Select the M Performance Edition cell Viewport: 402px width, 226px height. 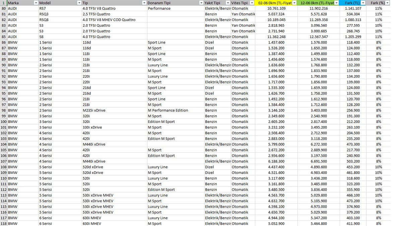tap(175, 110)
